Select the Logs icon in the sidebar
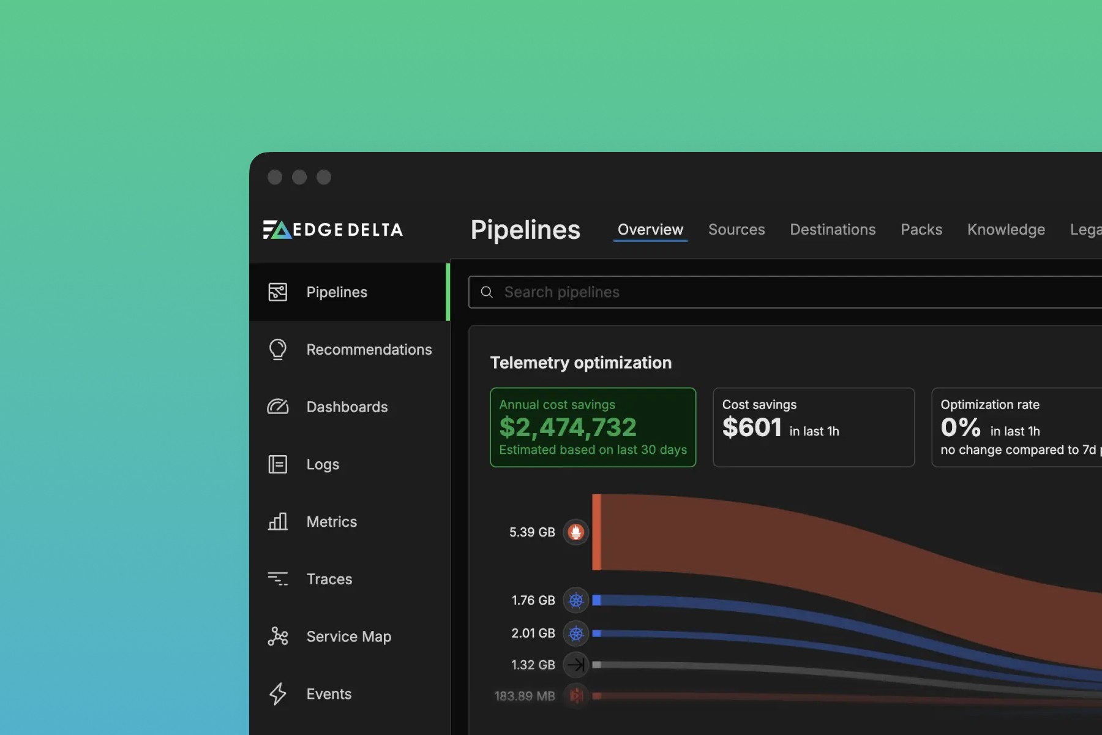Screen dimensions: 1102x735 (277, 464)
